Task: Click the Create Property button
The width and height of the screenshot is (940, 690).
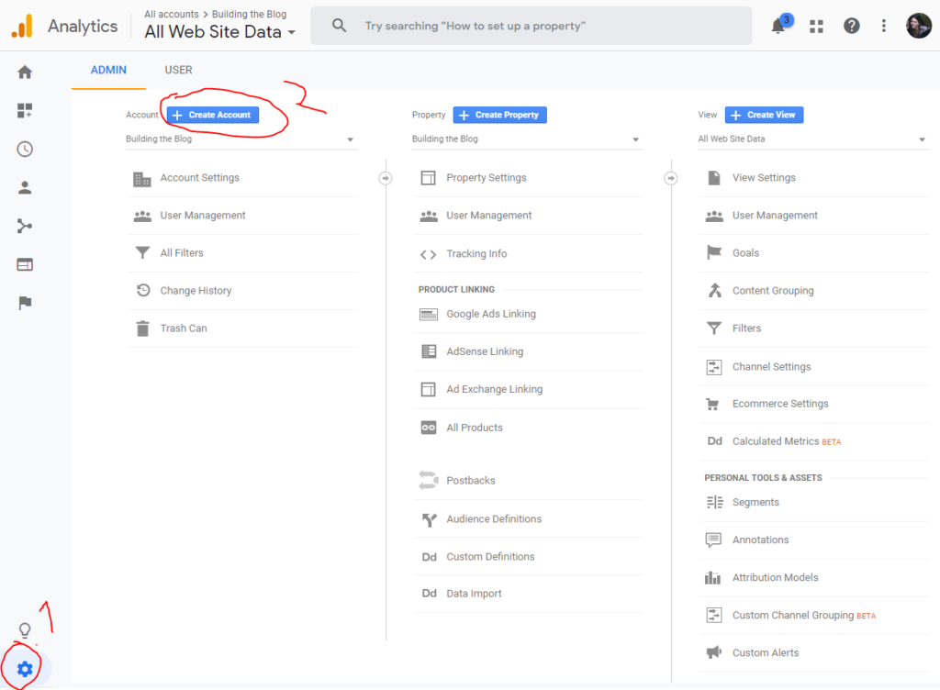Action: [499, 115]
